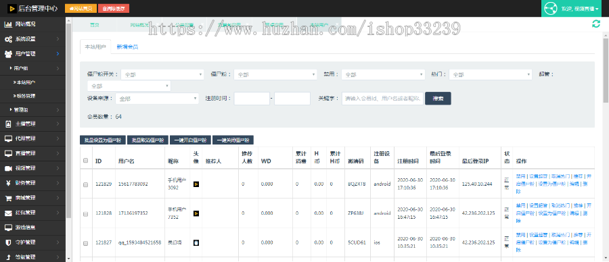This screenshot has width=609, height=262.
Task: Open the 禁用 filter dropdown
Action: coord(383,74)
